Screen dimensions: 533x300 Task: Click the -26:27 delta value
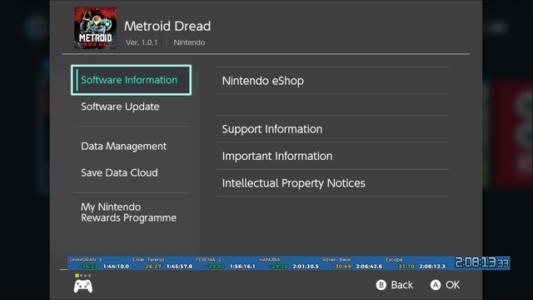152,267
